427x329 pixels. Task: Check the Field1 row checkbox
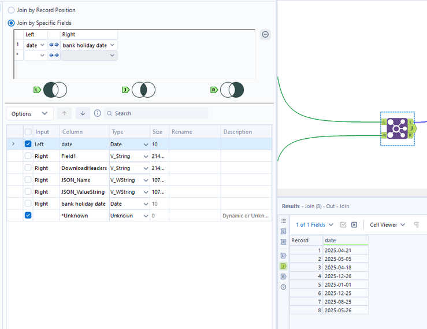[28, 156]
